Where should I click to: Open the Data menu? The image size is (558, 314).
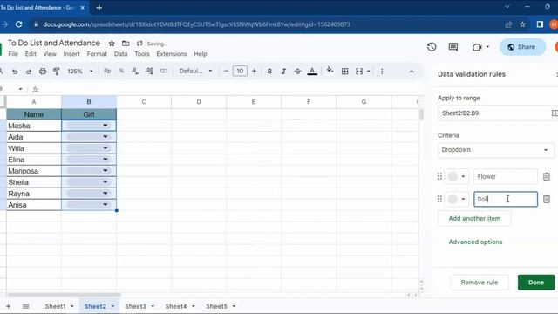pos(120,54)
